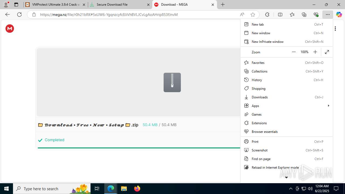Open Downloads from the menu
Viewport: 345px width, 194px height.
coord(287,97)
